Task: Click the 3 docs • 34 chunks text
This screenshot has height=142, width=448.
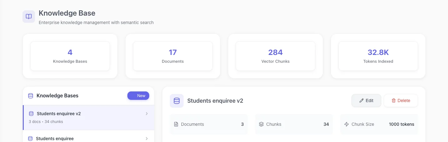Action: tap(46, 122)
